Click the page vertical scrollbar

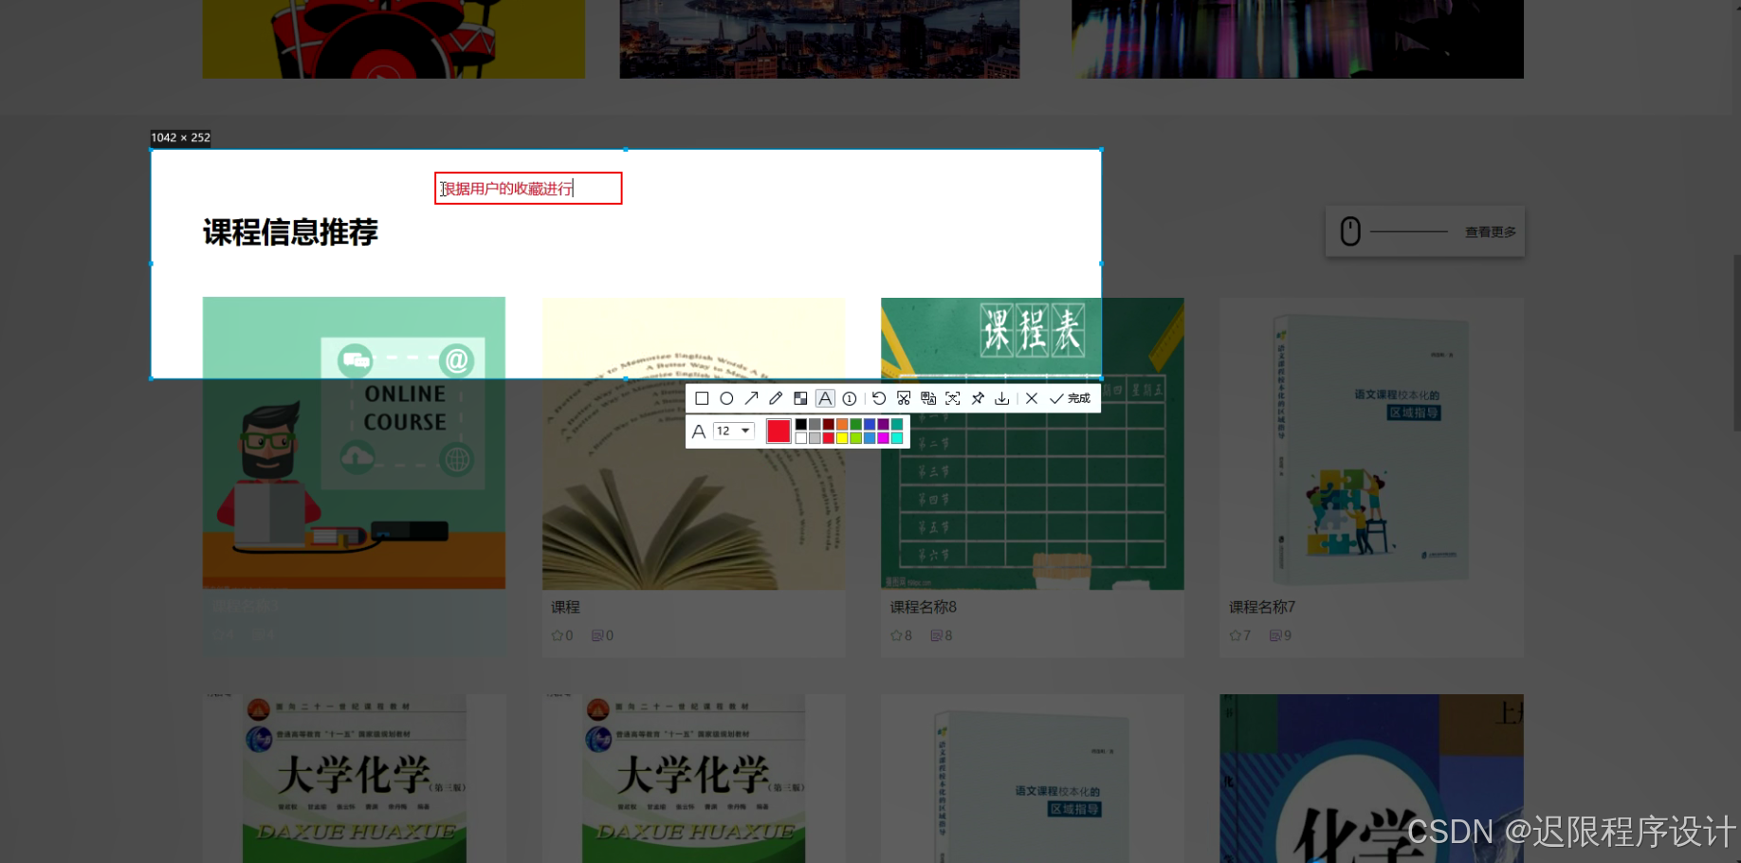pos(1736,341)
